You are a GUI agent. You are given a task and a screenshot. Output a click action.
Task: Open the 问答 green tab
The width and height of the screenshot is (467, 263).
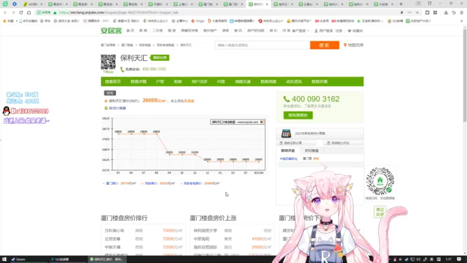221,81
